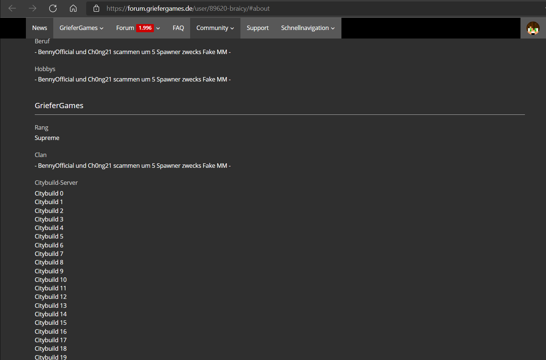
Task: Open the user avatar menu
Action: [x=533, y=28]
